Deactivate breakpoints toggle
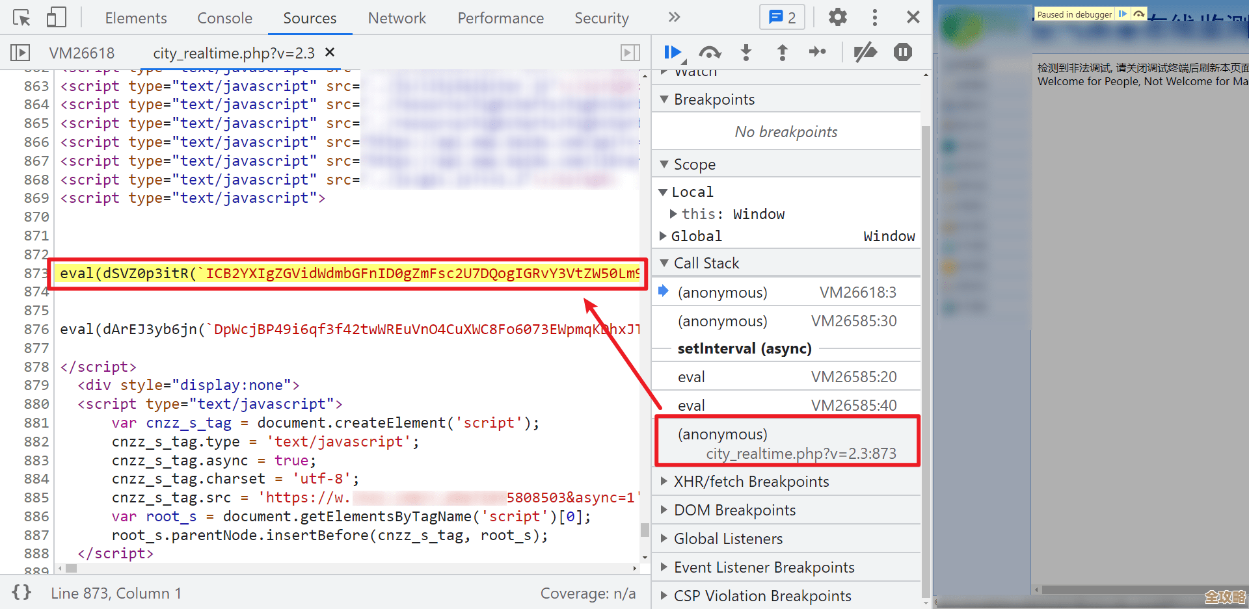Screen dimensions: 1249x609 pyautogui.click(x=865, y=53)
